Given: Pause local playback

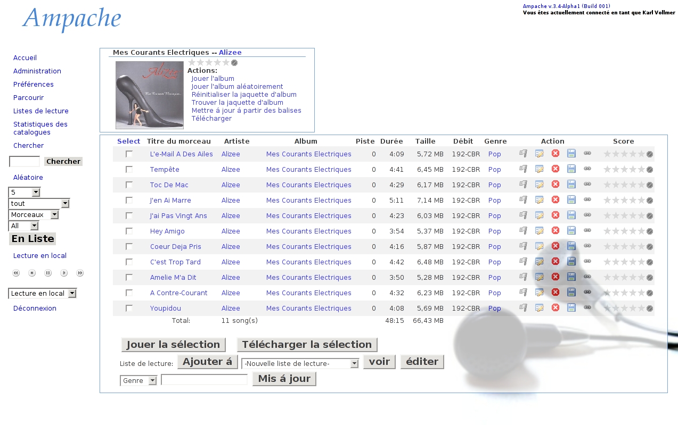Looking at the screenshot, I should pyautogui.click(x=48, y=273).
